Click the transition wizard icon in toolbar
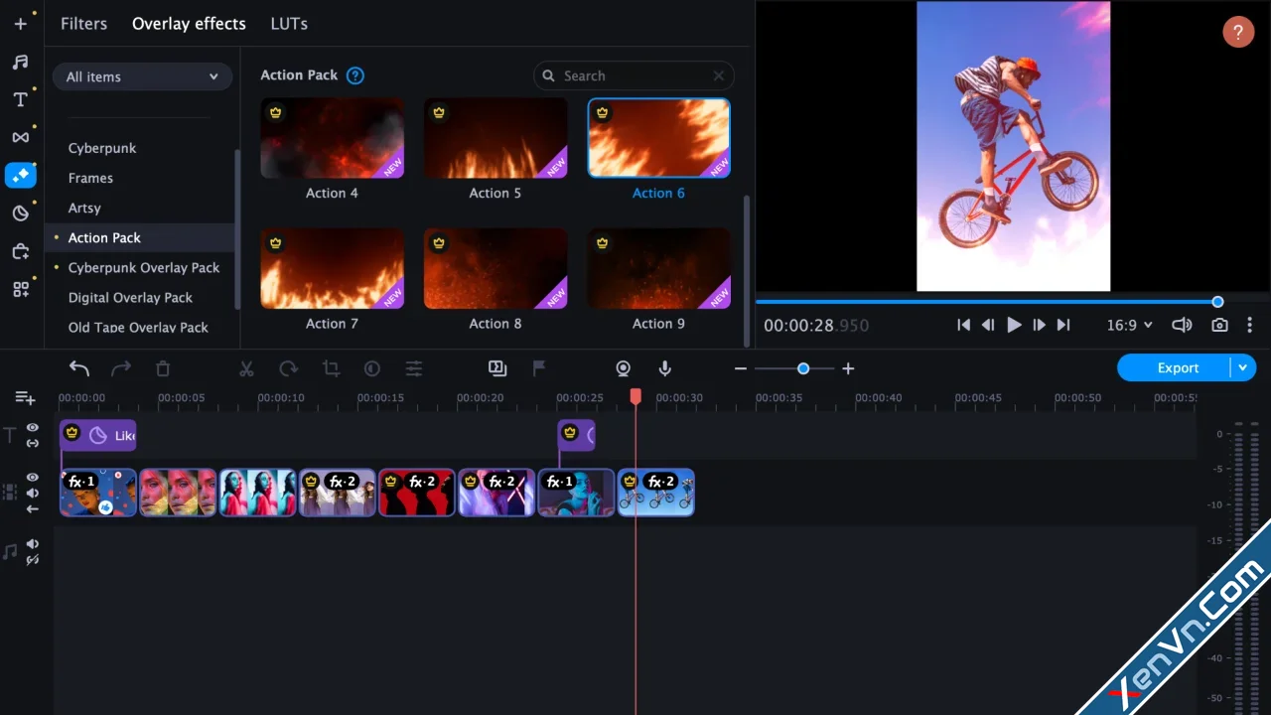 click(x=497, y=368)
